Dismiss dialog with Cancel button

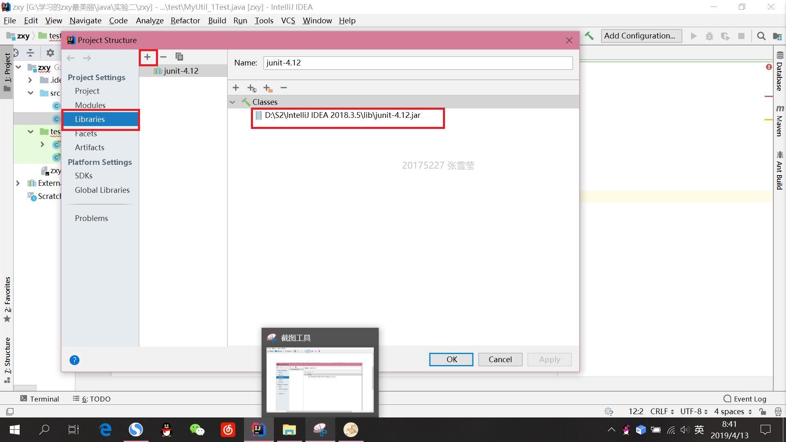coord(500,359)
